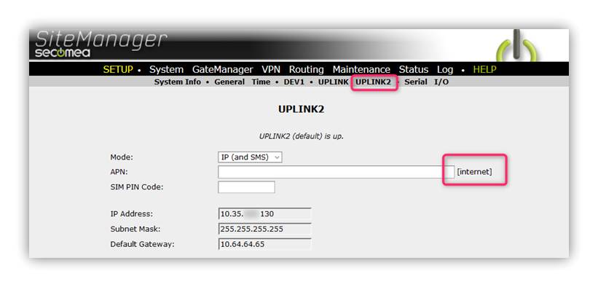Open the Mode dropdown
Image resolution: width=598 pixels, height=287 pixels.
click(250, 157)
